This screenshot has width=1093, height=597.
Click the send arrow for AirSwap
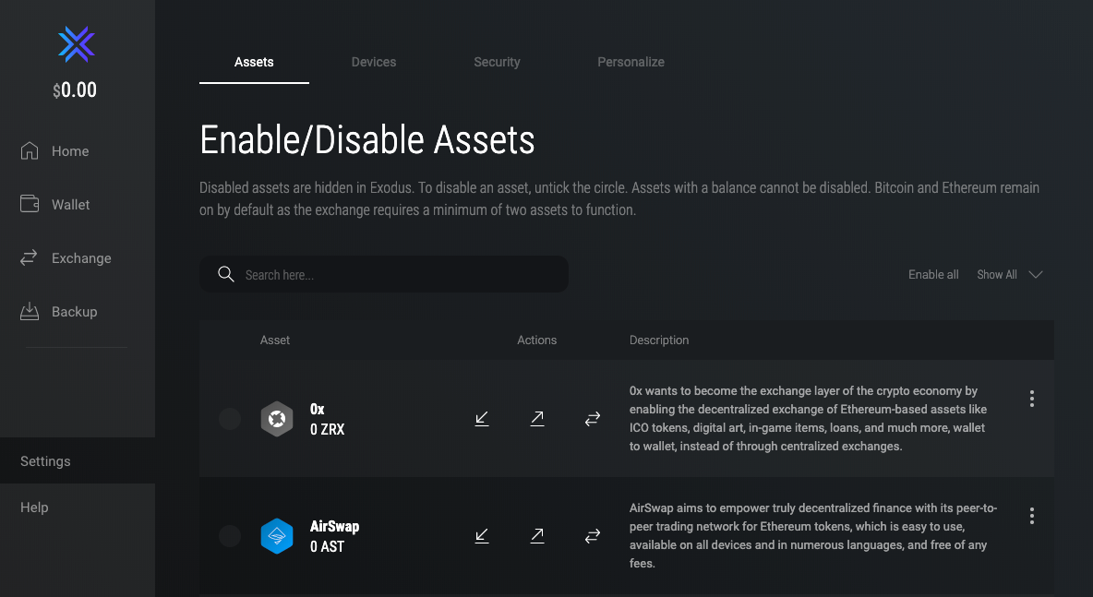coord(537,535)
